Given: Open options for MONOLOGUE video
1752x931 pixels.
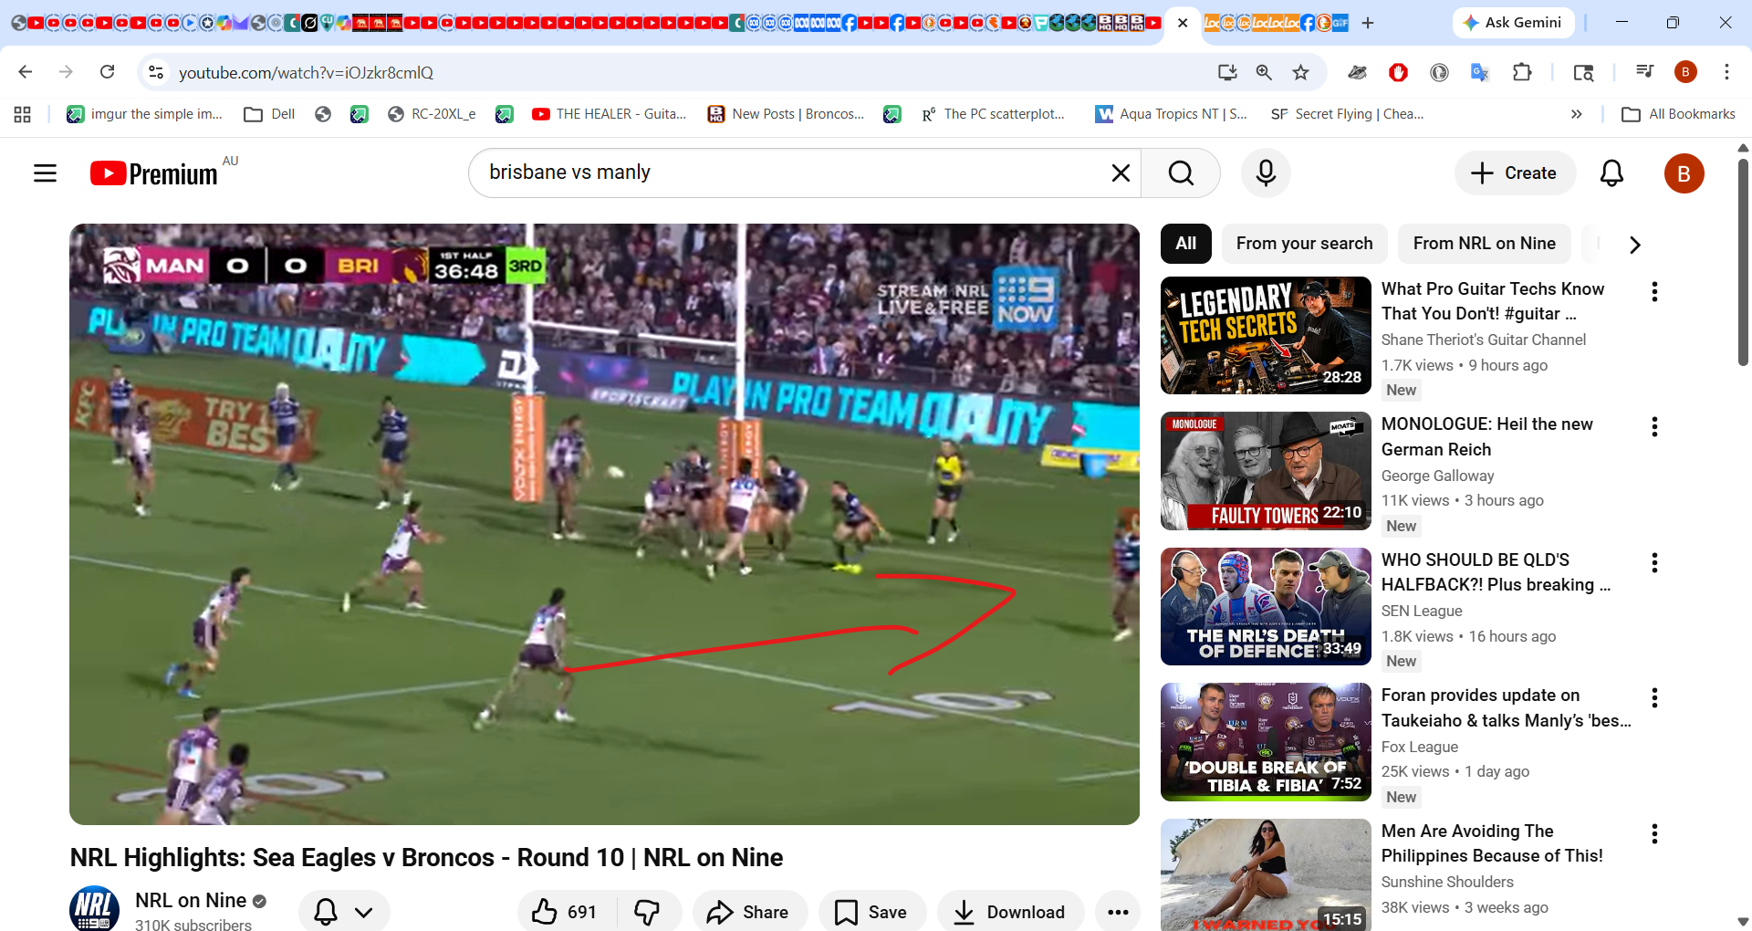Looking at the screenshot, I should click(x=1654, y=427).
